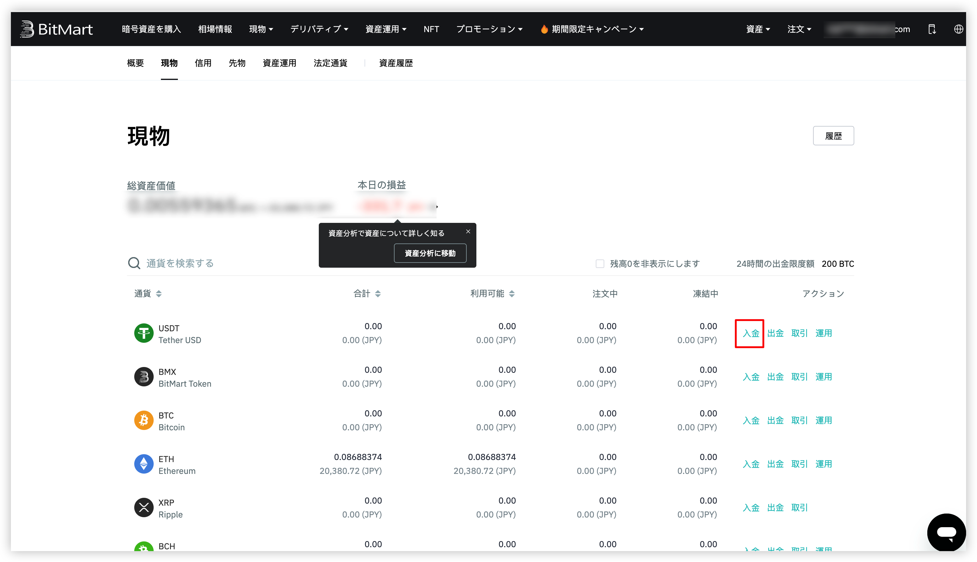
Task: Sort by 利用可能 column arrows
Action: (512, 294)
